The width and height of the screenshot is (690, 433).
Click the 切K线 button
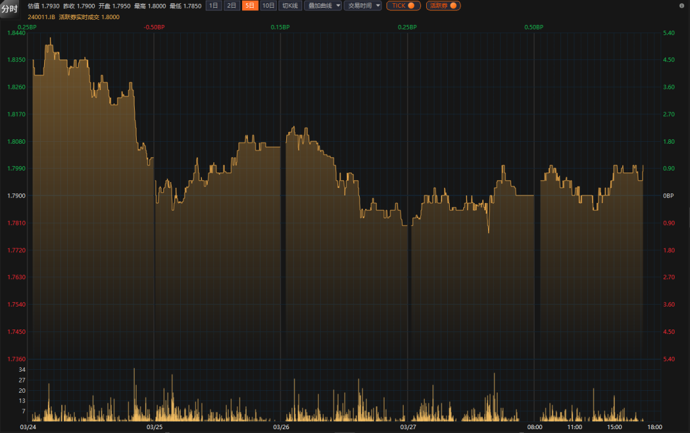(x=290, y=6)
